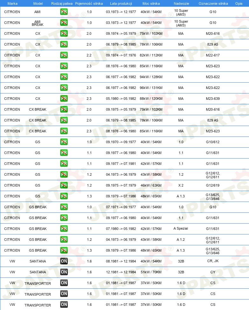Viewport: 249px width, 310px height.
Task: Select production years 08.1981 -> 12.1984
Action: (121, 261)
